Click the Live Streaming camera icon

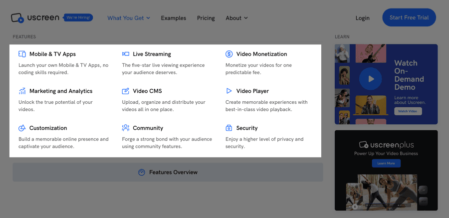[x=126, y=54]
